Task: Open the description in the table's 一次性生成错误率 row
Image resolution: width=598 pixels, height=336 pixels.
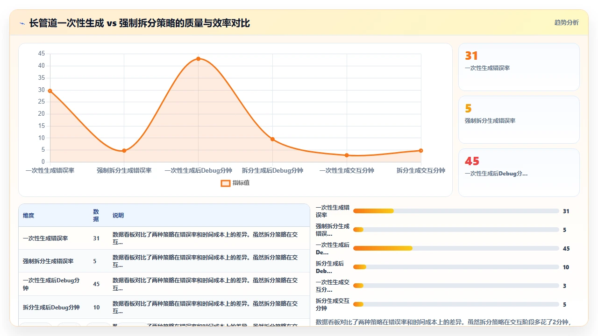Action: click(x=206, y=238)
